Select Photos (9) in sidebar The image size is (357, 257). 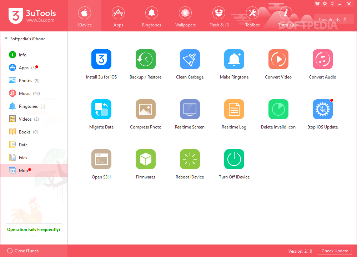click(x=34, y=81)
